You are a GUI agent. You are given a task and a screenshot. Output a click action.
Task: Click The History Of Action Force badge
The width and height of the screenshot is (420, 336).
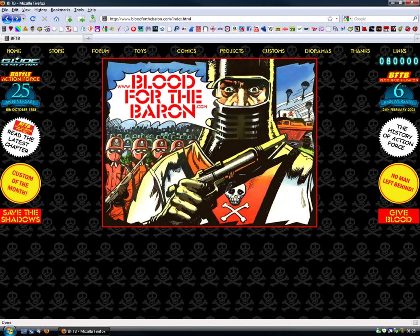point(399,137)
